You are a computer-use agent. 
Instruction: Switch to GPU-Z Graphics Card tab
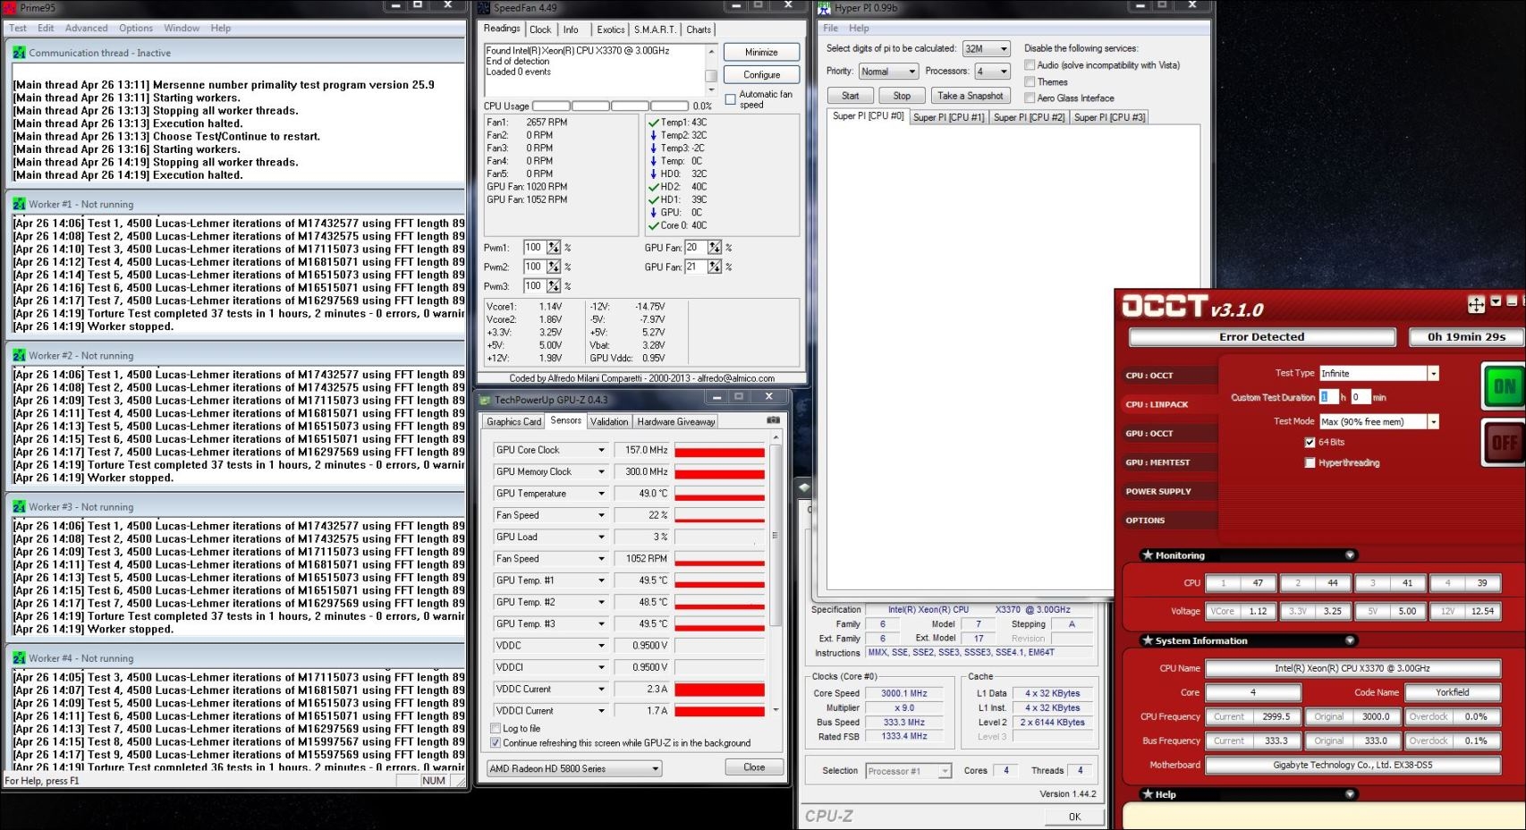pyautogui.click(x=513, y=421)
